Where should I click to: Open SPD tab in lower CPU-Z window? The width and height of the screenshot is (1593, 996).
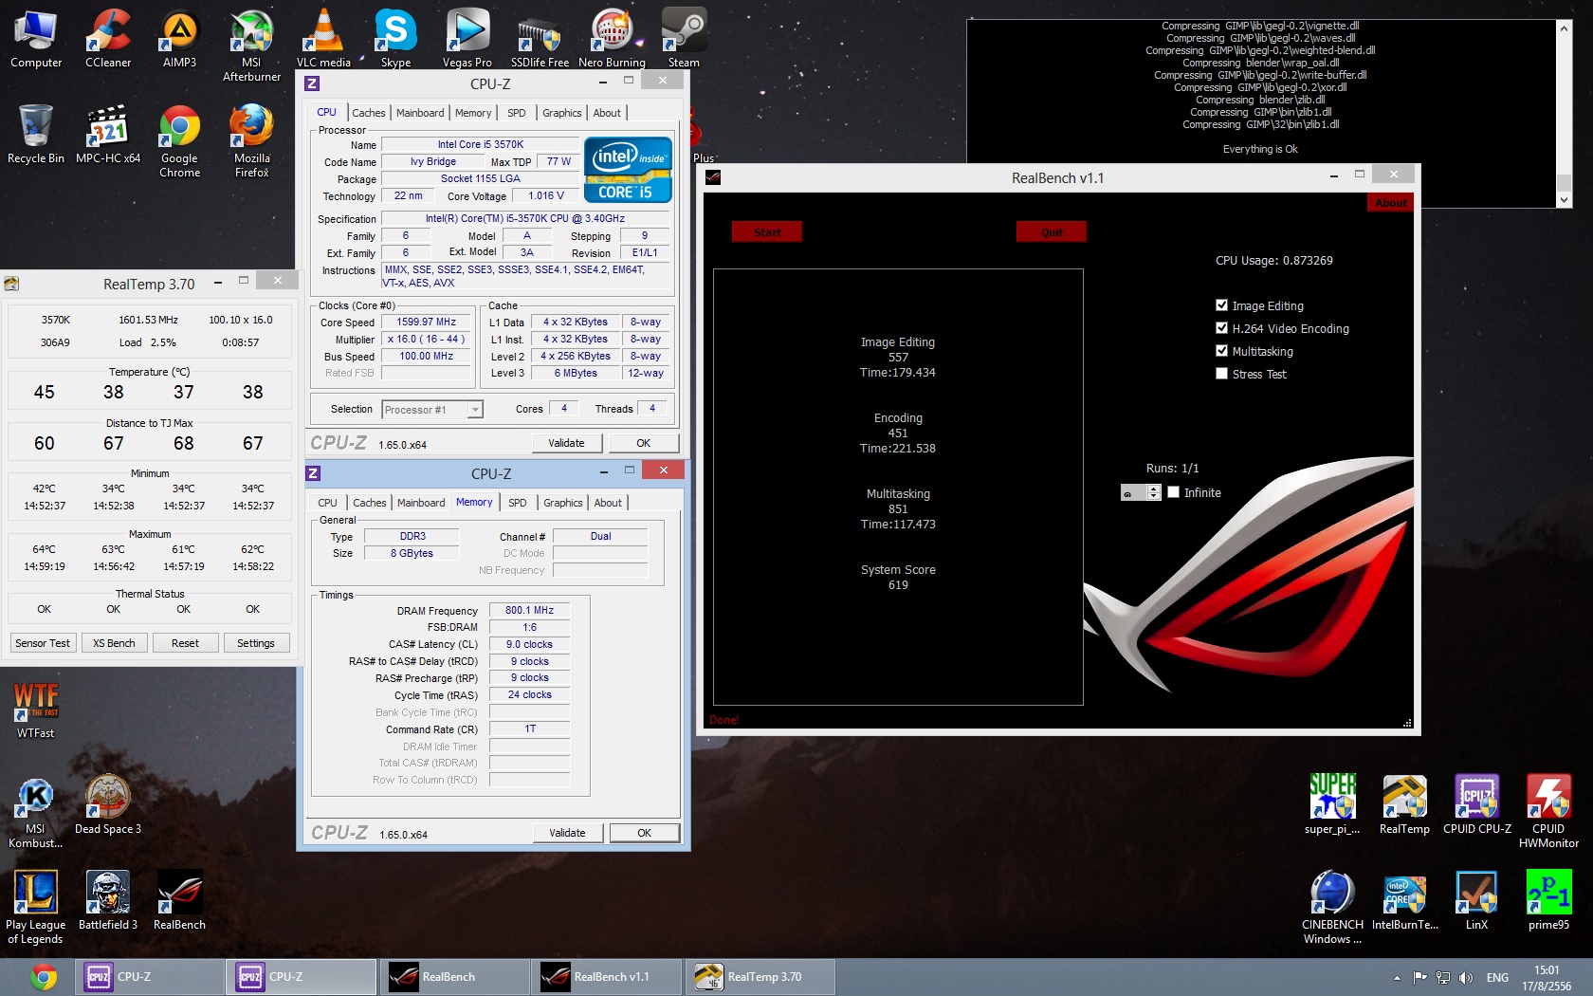tap(517, 503)
